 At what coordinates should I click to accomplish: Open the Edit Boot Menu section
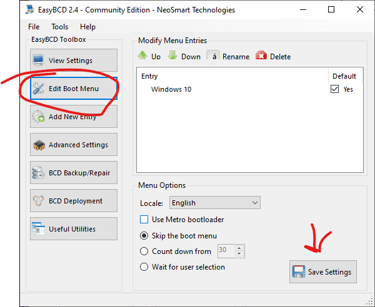74,89
